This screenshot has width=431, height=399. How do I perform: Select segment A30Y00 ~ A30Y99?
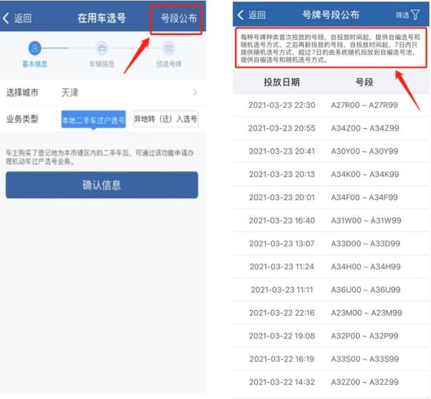(365, 151)
